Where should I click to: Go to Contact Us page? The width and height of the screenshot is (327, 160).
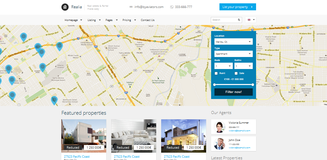(x=148, y=20)
